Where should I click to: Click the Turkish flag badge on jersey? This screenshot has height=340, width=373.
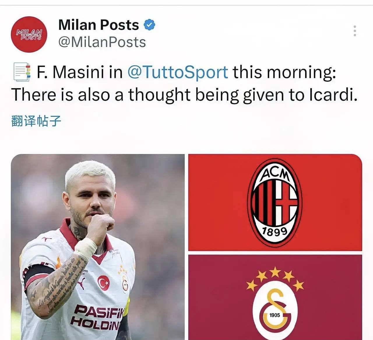(x=103, y=283)
